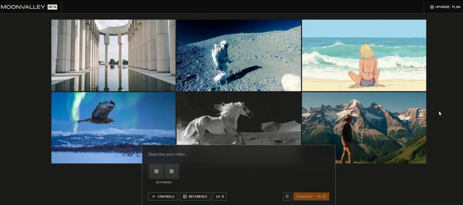The width and height of the screenshot is (463, 205).
Task: Click the Reference image button
Action: (195, 196)
